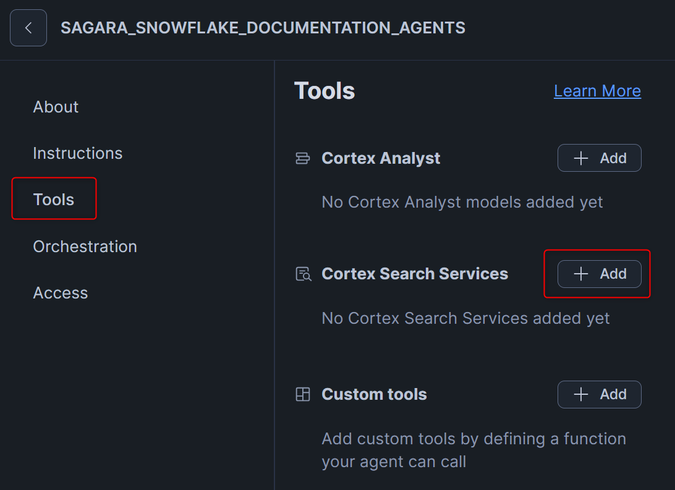This screenshot has width=675, height=490.
Task: Click the custom tools description text
Action: click(474, 450)
